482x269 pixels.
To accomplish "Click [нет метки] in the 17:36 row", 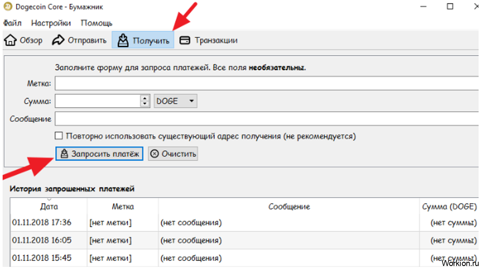I will pyautogui.click(x=111, y=223).
